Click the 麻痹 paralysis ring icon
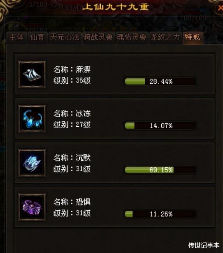Image resolution: width=223 pixels, height=253 pixels. click(32, 75)
